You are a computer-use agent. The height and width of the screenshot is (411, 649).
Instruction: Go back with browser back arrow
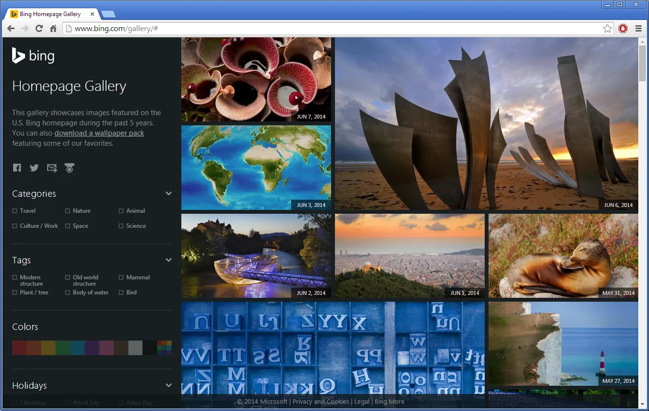11,29
